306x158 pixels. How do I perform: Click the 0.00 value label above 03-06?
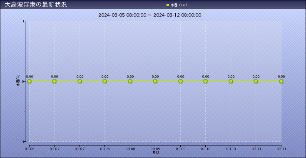click(30, 77)
